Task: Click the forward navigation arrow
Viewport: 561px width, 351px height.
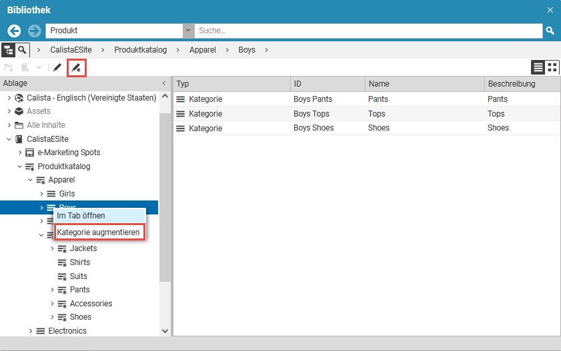Action: coord(35,31)
